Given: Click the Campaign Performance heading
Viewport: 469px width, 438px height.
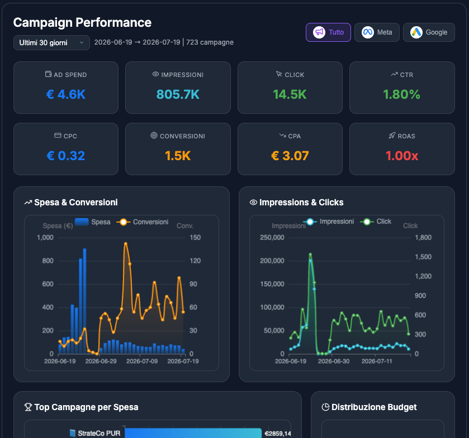Looking at the screenshot, I should (x=82, y=23).
